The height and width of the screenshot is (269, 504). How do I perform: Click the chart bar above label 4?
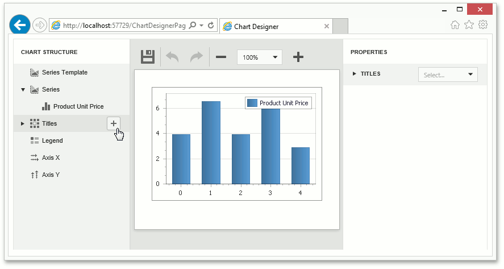pyautogui.click(x=301, y=165)
